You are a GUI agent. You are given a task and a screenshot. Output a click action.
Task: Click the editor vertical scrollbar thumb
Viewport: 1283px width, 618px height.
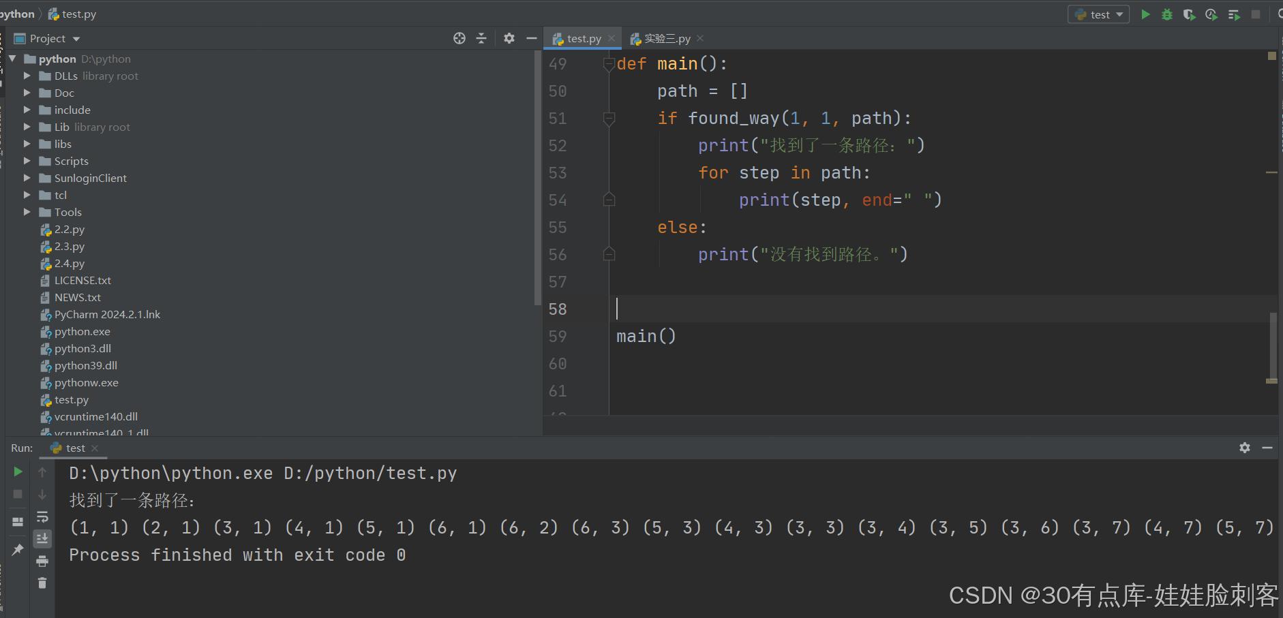click(1272, 347)
